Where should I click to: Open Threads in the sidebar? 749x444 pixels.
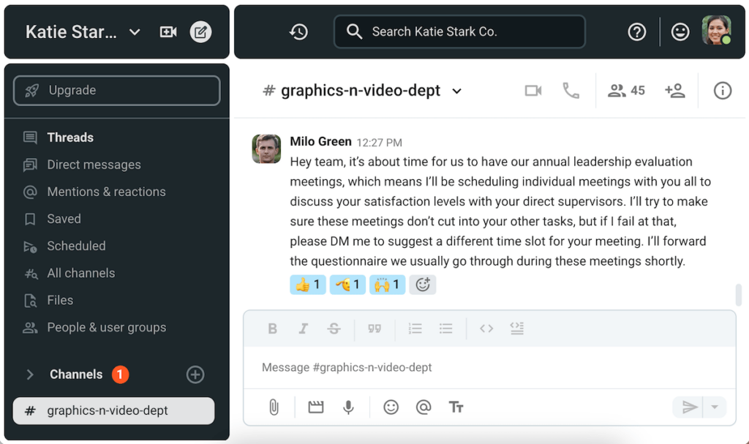69,138
